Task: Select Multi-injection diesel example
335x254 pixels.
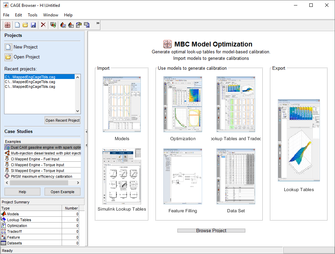Action: tap(42, 153)
